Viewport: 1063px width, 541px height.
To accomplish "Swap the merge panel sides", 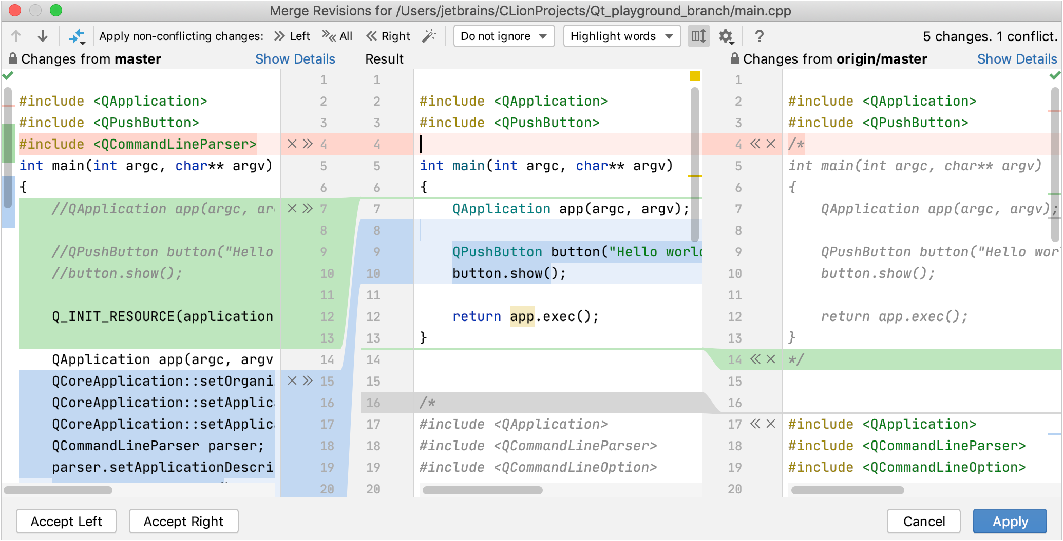I will [x=77, y=35].
